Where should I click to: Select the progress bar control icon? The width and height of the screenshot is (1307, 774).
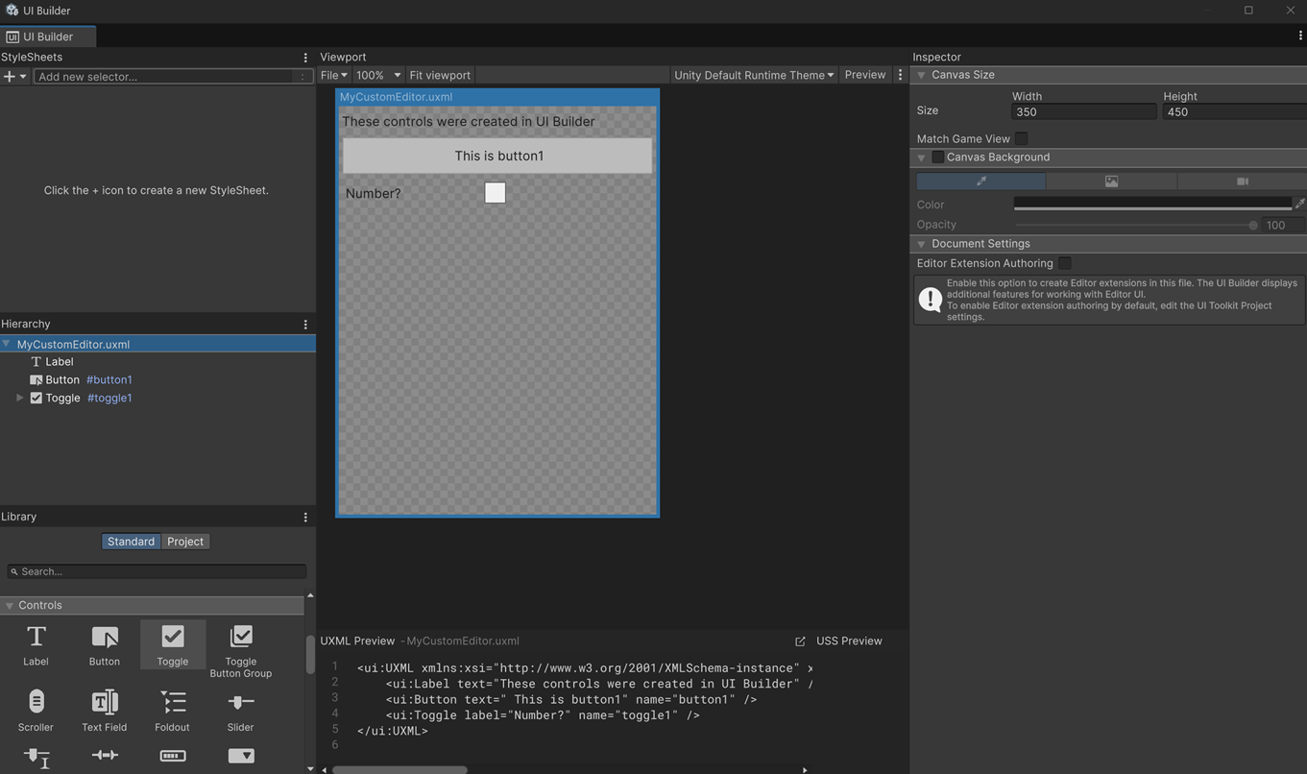(173, 756)
